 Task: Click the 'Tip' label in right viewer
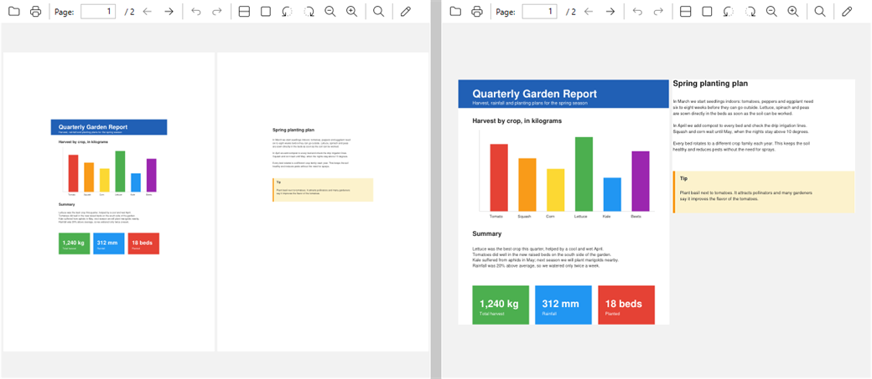tap(683, 179)
